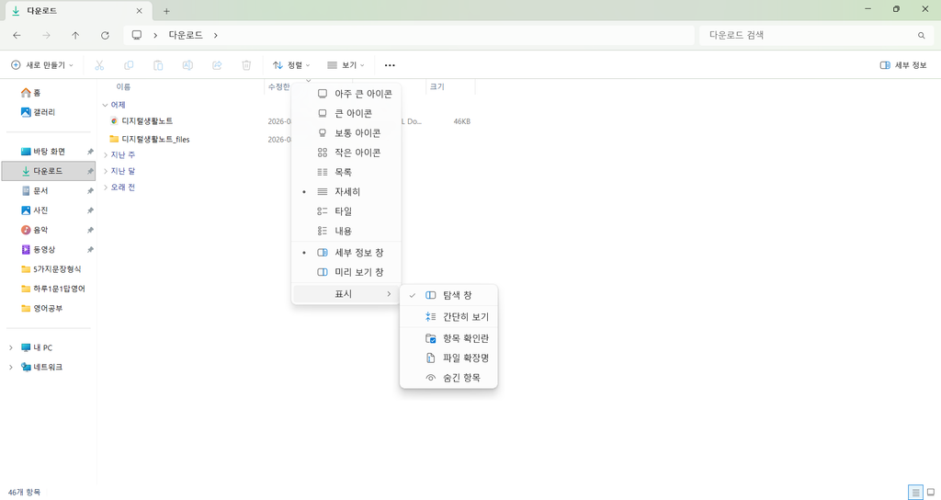Click 다운로드 in address breadcrumb
The width and height of the screenshot is (941, 500).
186,36
